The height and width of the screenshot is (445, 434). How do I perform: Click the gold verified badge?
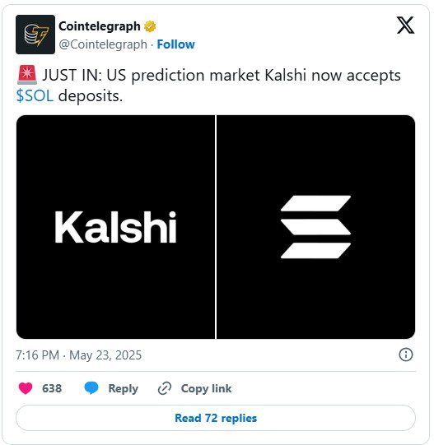[x=150, y=26]
